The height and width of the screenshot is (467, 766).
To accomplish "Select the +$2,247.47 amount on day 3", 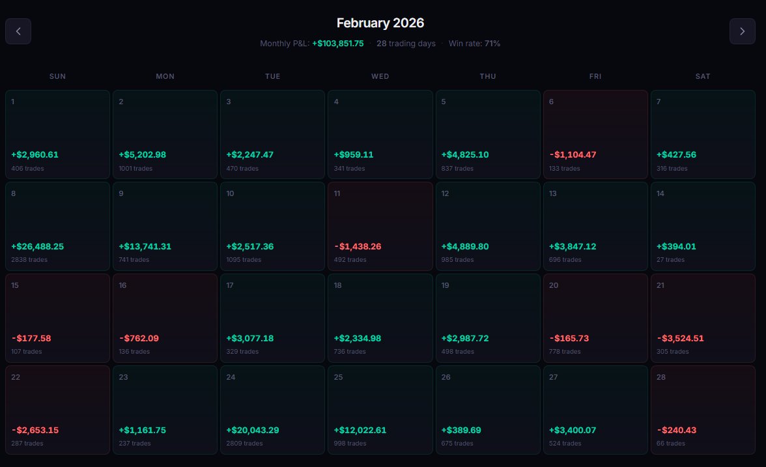I will [249, 155].
